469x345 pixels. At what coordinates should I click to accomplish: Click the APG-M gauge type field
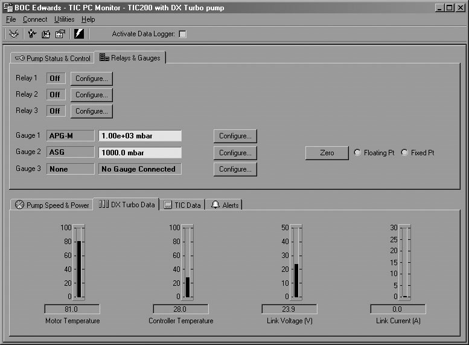70,136
